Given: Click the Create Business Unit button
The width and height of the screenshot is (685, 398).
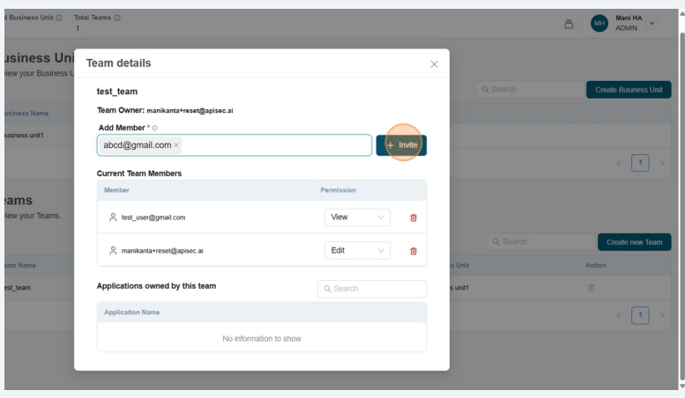Looking at the screenshot, I should coord(629,89).
